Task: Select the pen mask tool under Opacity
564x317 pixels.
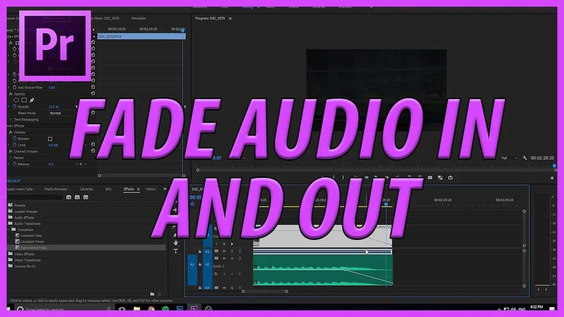Action: [x=32, y=100]
